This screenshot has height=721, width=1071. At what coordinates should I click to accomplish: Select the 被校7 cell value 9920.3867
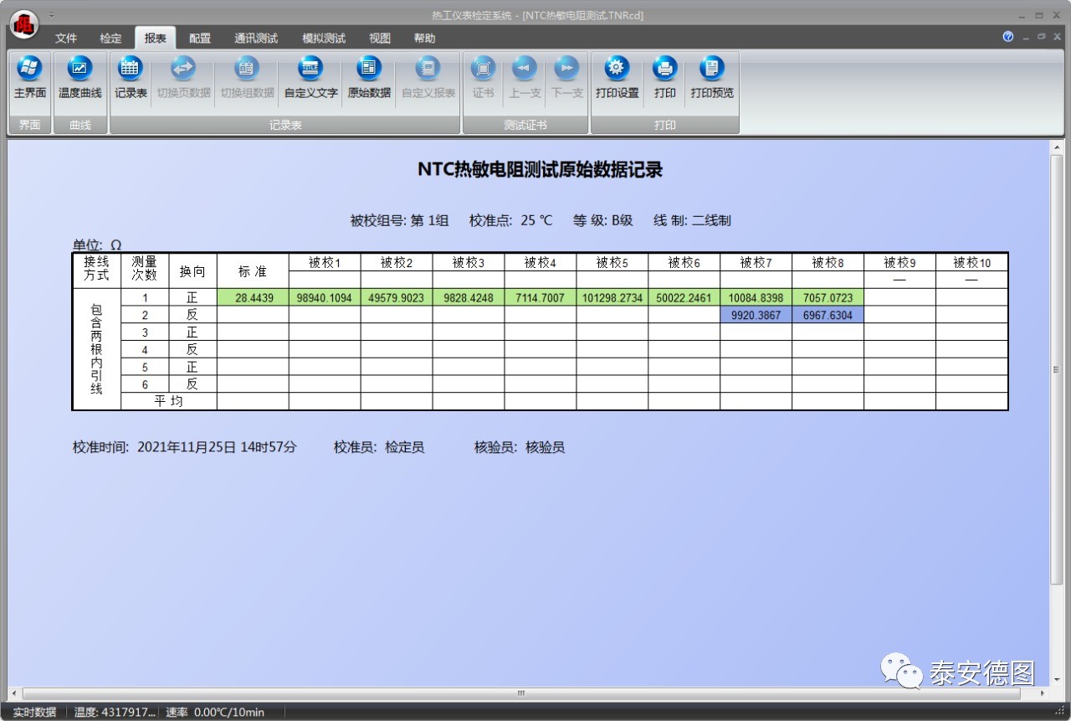coord(756,315)
